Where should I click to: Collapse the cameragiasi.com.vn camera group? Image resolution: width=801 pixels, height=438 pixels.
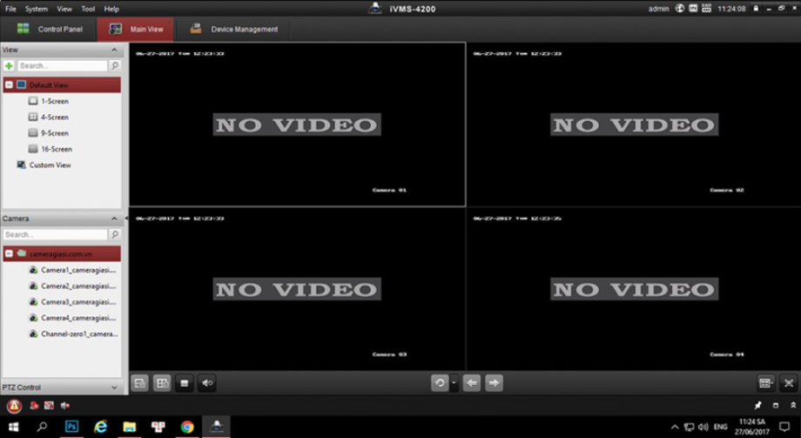tap(9, 253)
